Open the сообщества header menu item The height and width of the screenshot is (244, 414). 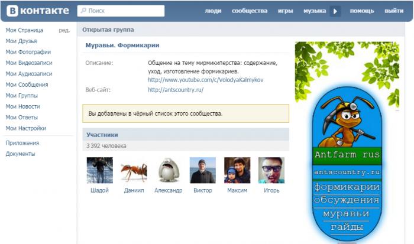click(249, 11)
